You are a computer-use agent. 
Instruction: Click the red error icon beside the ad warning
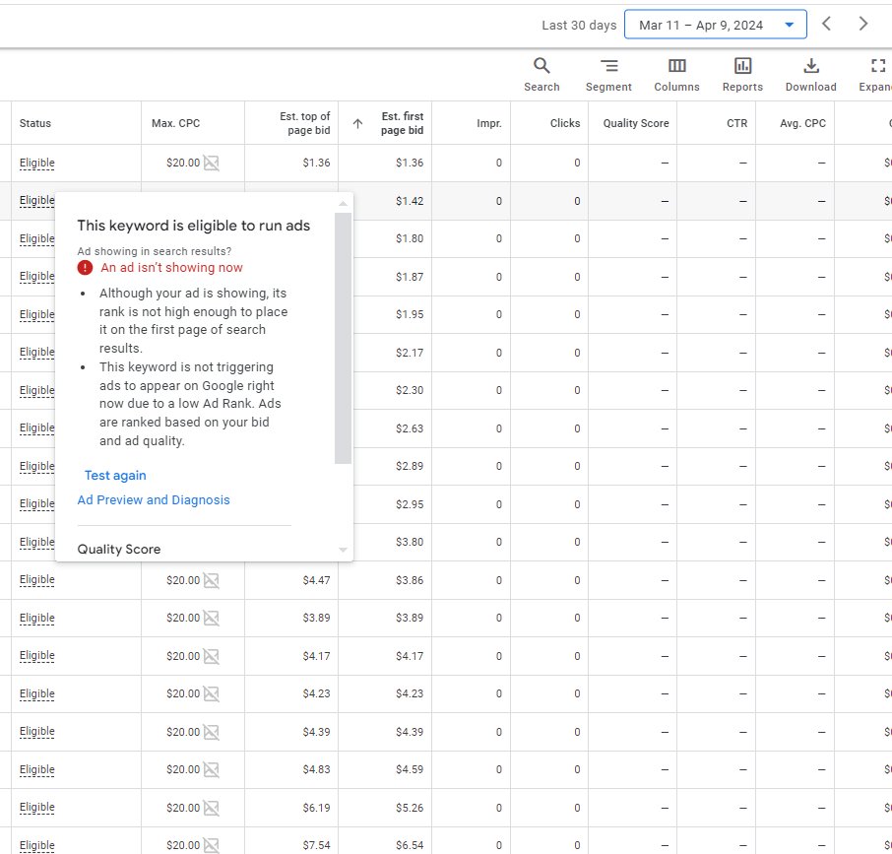(84, 267)
